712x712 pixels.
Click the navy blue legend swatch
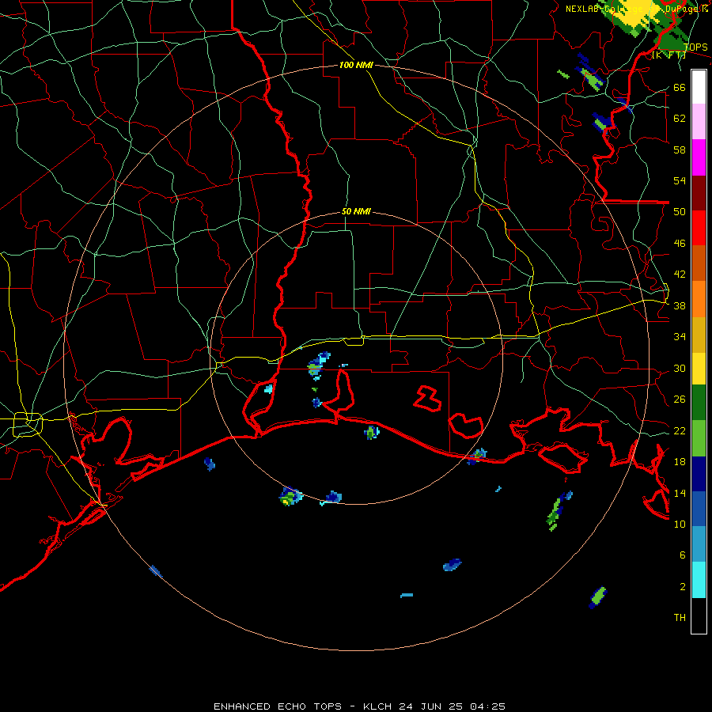699,474
